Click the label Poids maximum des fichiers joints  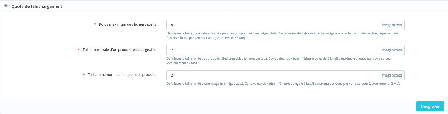(127, 24)
